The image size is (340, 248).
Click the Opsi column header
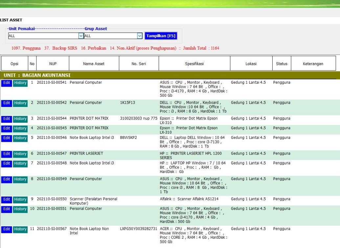pos(14,63)
